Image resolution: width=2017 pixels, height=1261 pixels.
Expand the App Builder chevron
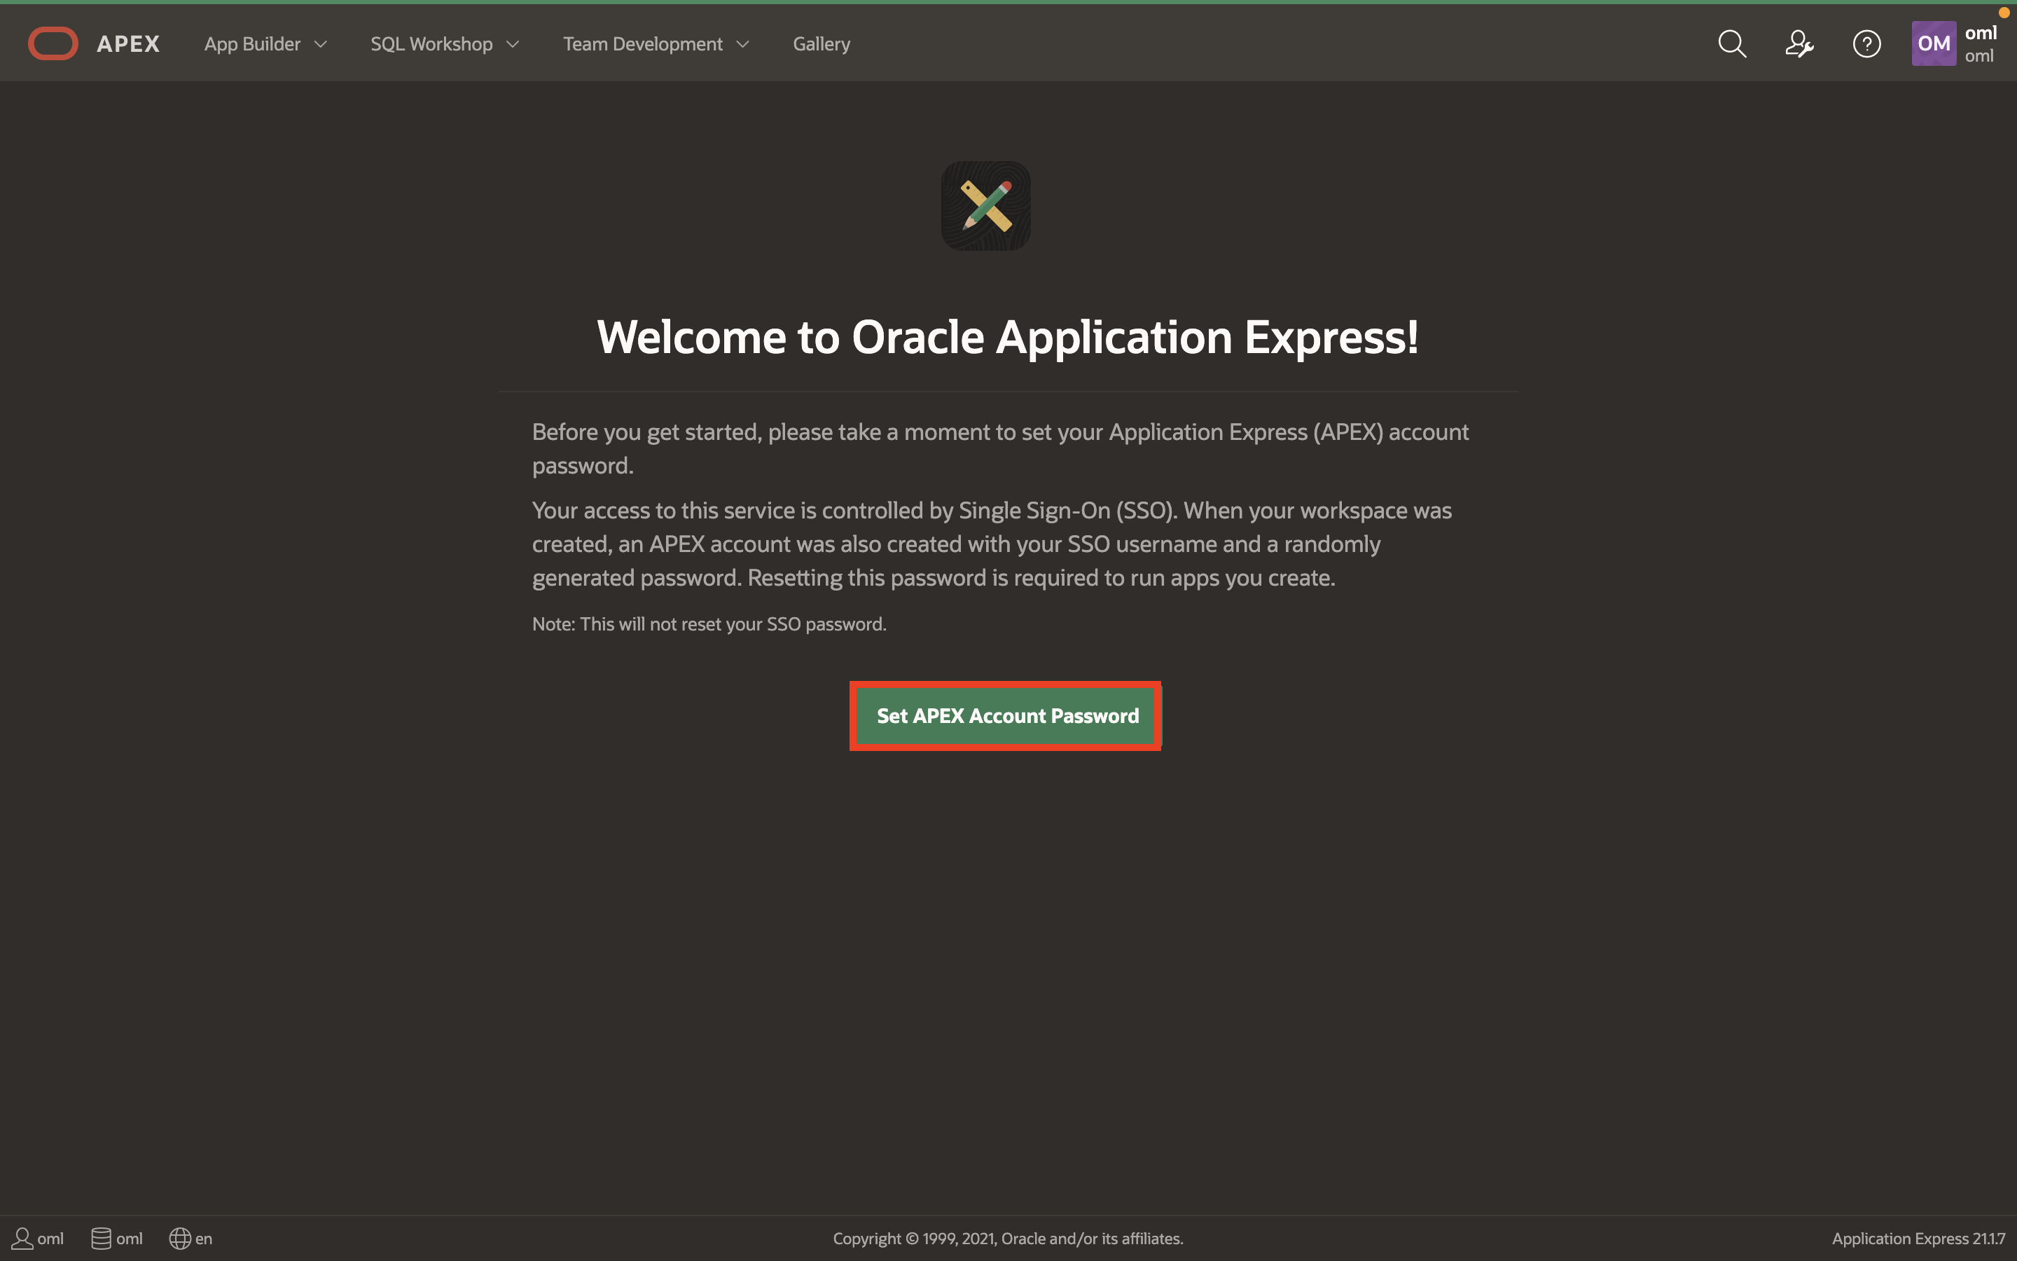click(321, 44)
